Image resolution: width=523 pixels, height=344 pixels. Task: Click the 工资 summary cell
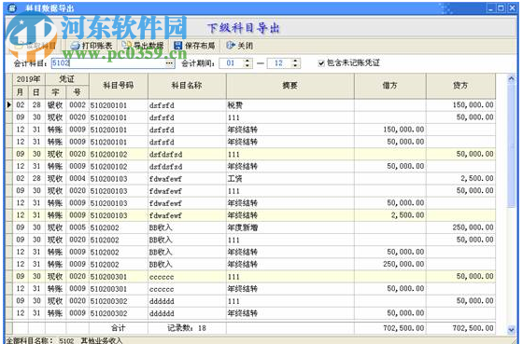pyautogui.click(x=290, y=178)
